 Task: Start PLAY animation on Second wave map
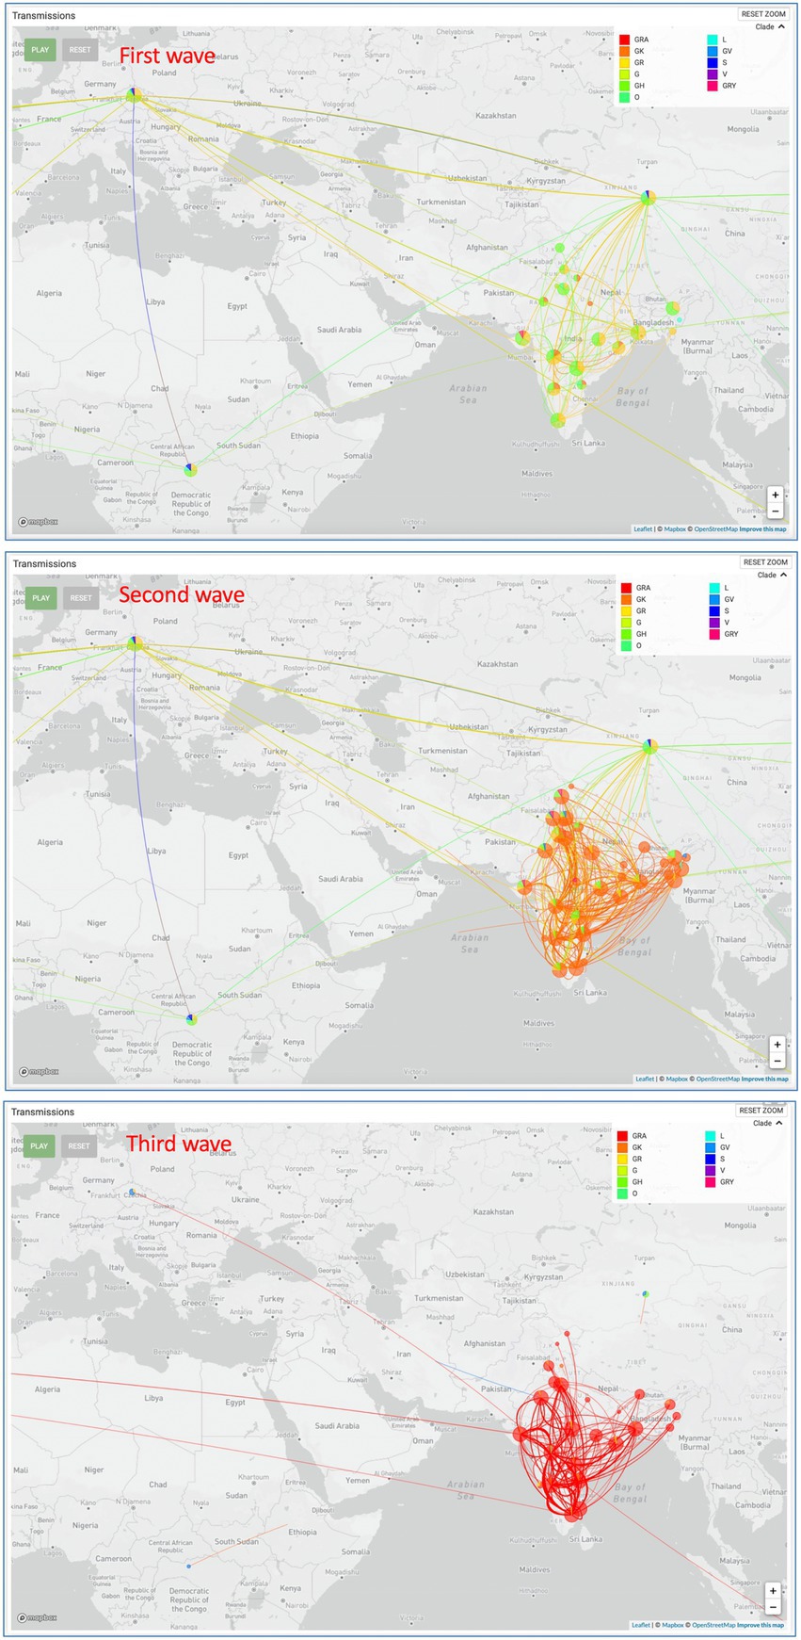click(41, 598)
